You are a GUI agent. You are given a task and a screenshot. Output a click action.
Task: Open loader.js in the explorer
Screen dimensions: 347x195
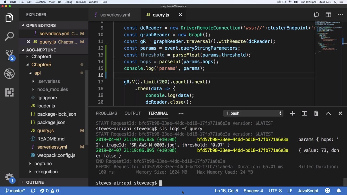pos(46,106)
